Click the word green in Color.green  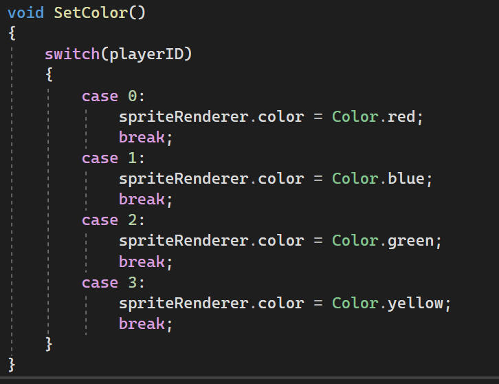tap(410, 241)
